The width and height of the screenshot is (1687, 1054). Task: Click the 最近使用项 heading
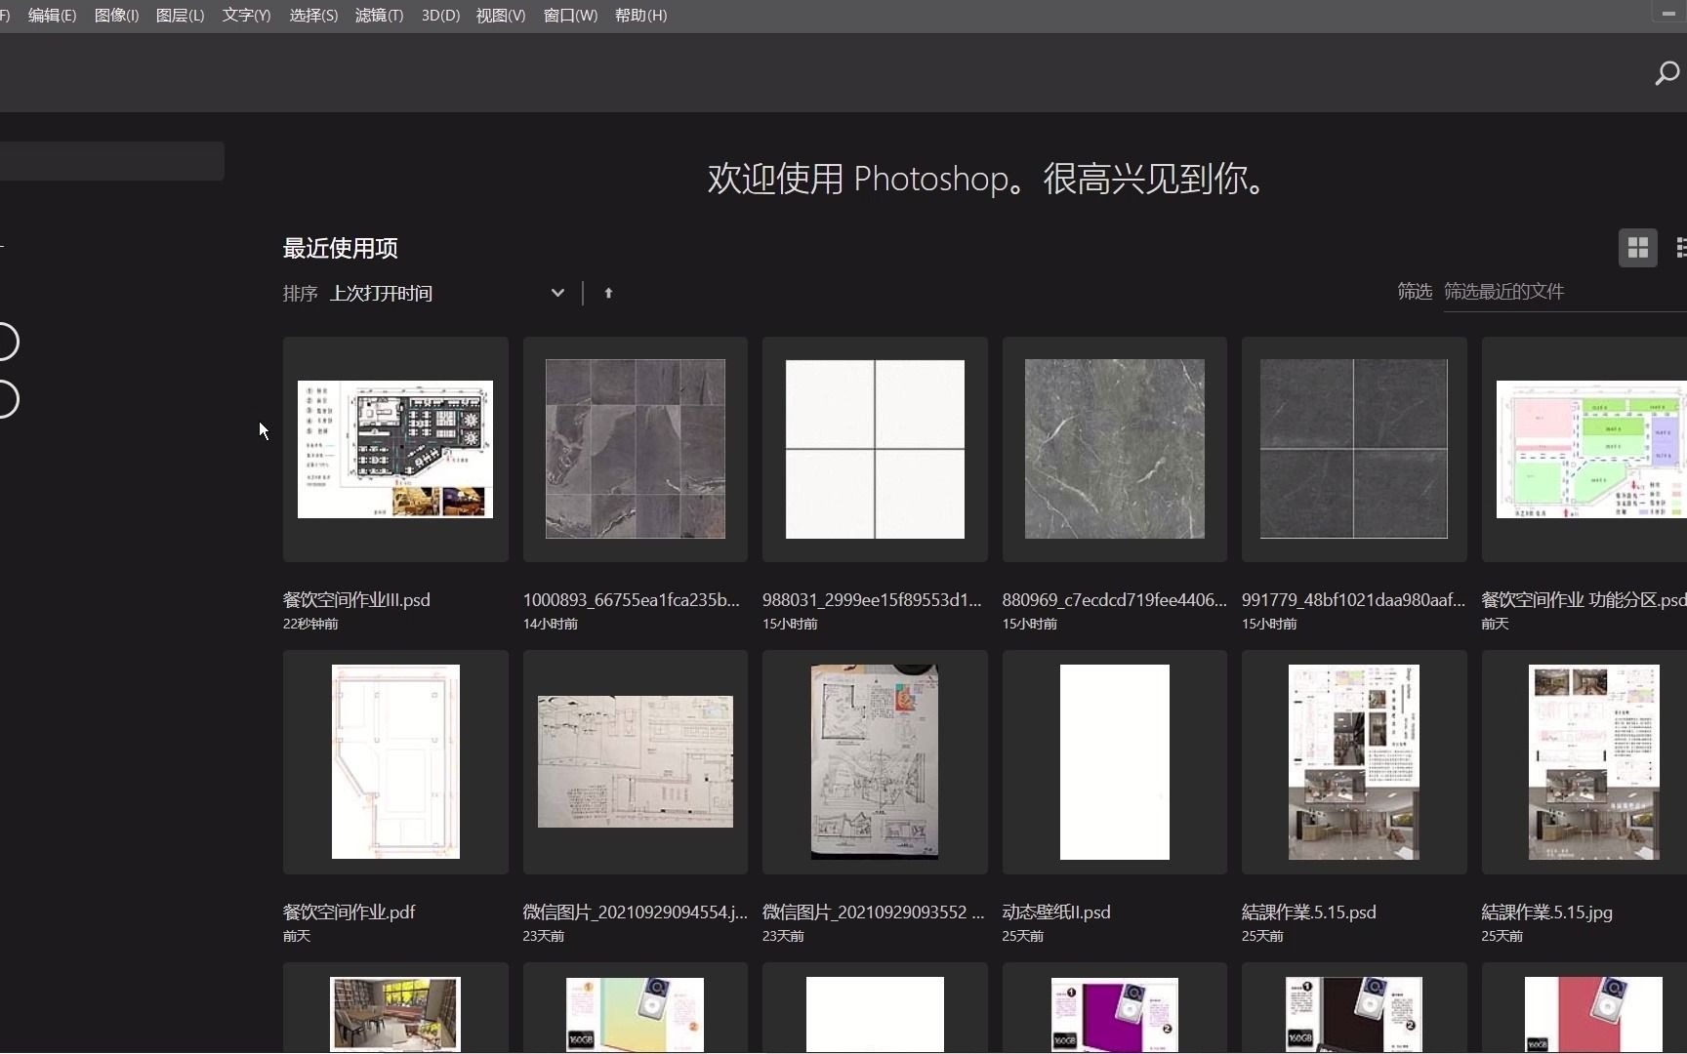tap(341, 249)
